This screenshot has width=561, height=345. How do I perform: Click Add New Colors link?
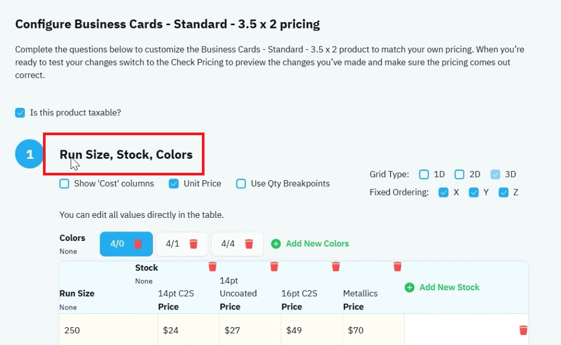click(x=317, y=244)
